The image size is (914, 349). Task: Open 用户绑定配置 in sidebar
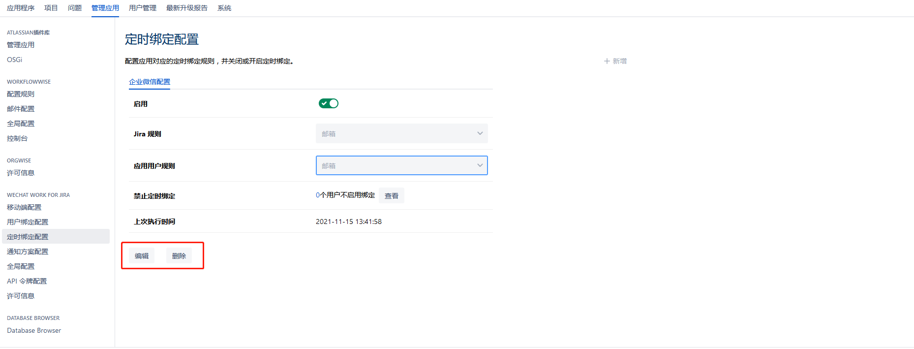tap(28, 222)
